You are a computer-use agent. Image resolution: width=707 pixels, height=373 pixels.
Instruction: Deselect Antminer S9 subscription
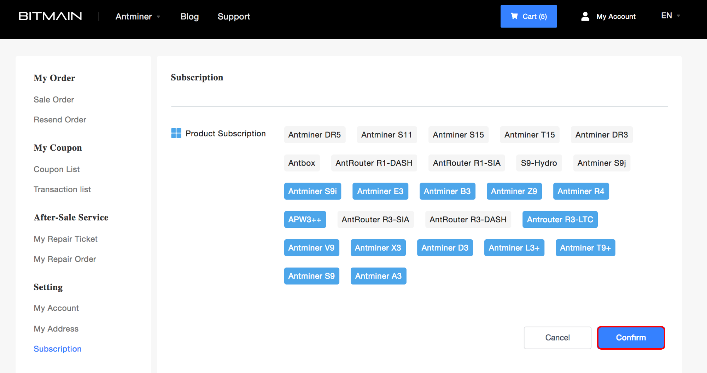311,276
